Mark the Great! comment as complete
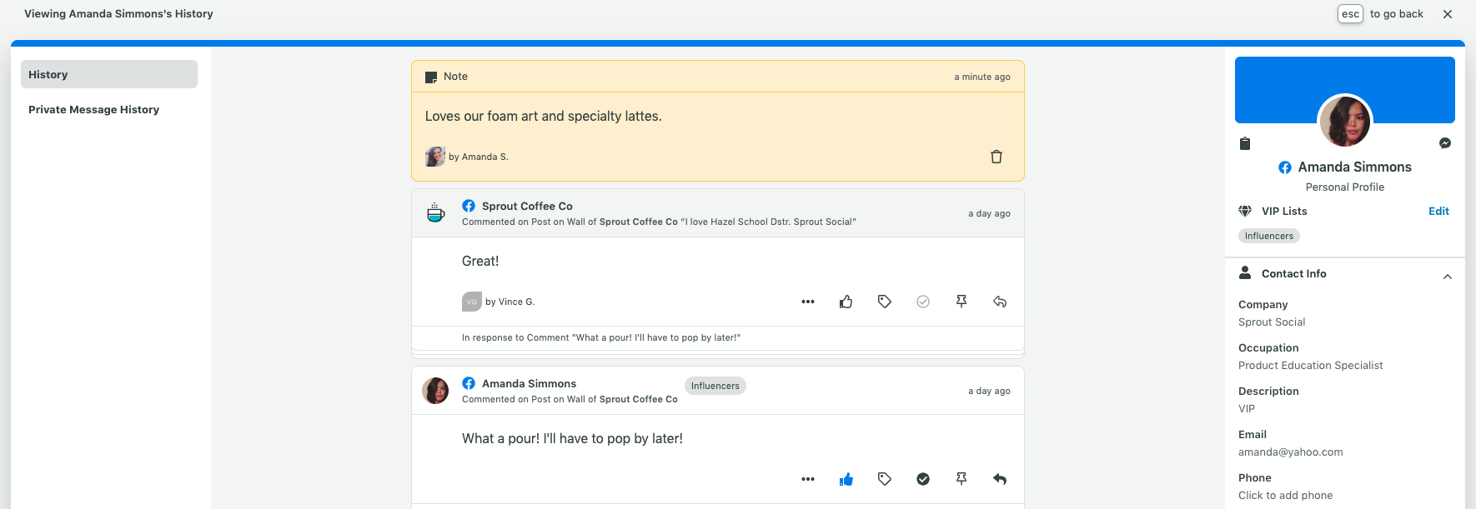The image size is (1476, 509). [x=922, y=302]
